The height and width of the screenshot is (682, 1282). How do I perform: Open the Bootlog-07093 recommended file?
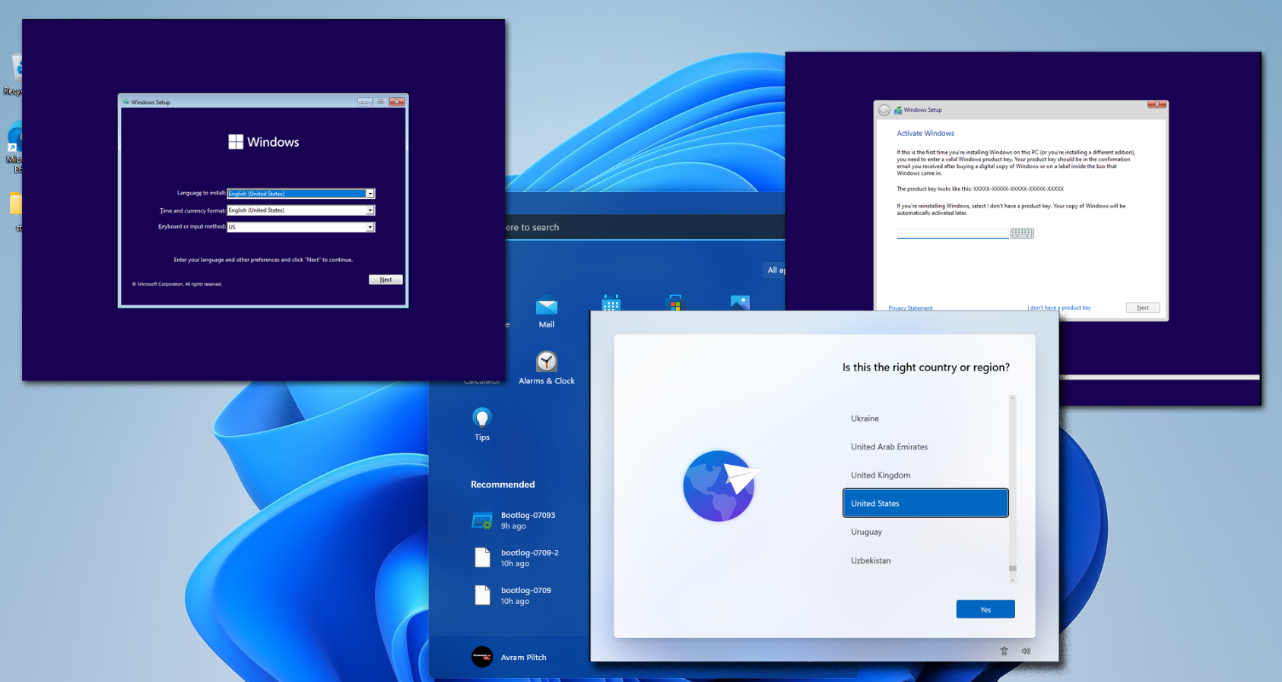pos(528,520)
